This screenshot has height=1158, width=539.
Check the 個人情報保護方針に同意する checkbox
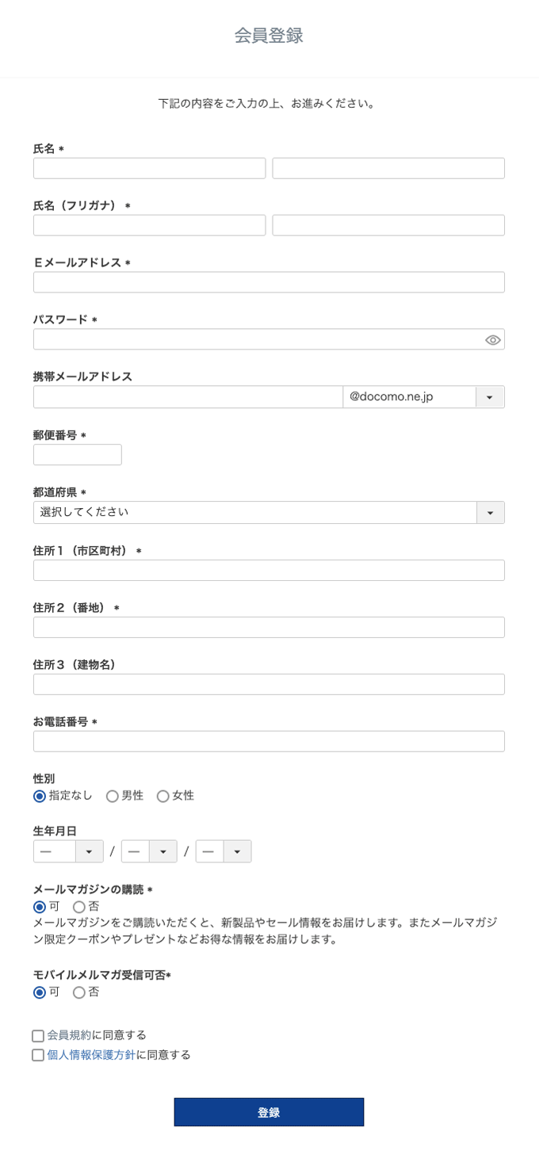38,1056
